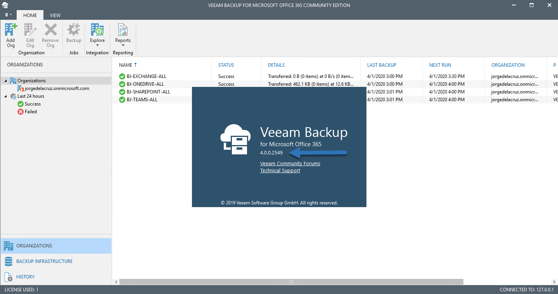The width and height of the screenshot is (558, 294).
Task: Open the Technical Support link
Action: 280,171
